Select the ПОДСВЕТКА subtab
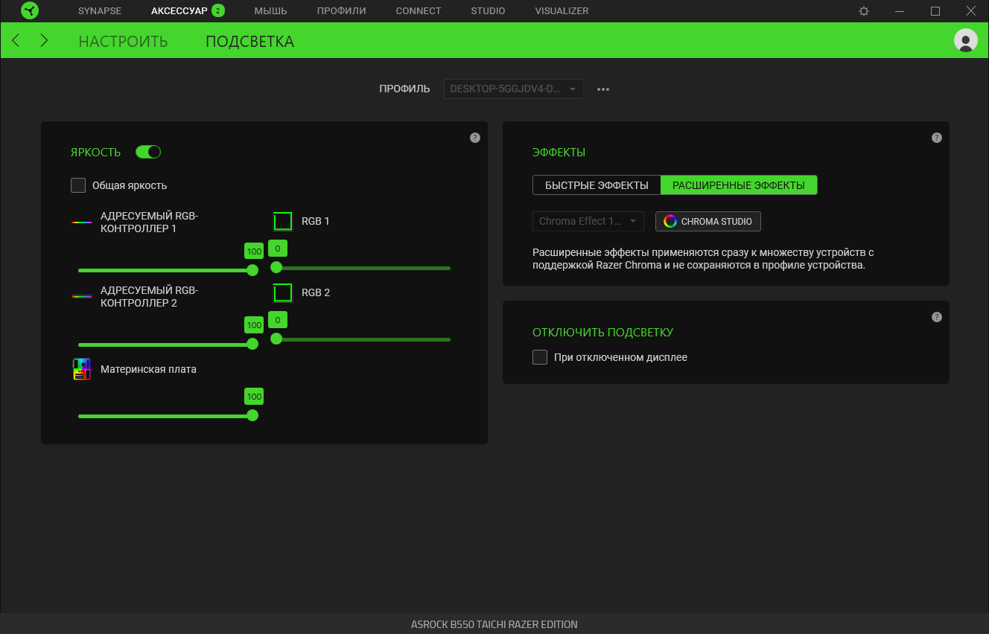This screenshot has height=634, width=989. tap(249, 41)
